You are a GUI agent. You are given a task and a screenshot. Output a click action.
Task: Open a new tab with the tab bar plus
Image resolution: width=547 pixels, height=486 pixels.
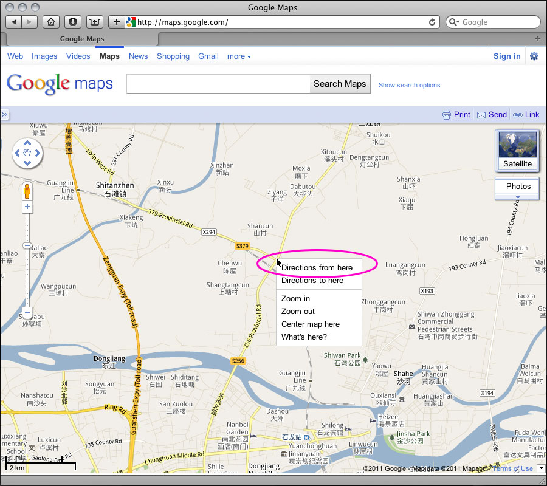(x=538, y=39)
